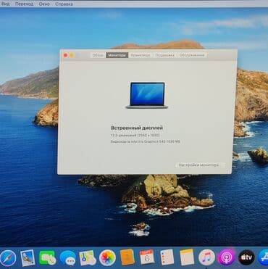The height and width of the screenshot is (269, 268).
Task: Switch to the Обзор tab
Action: [x=98, y=55]
